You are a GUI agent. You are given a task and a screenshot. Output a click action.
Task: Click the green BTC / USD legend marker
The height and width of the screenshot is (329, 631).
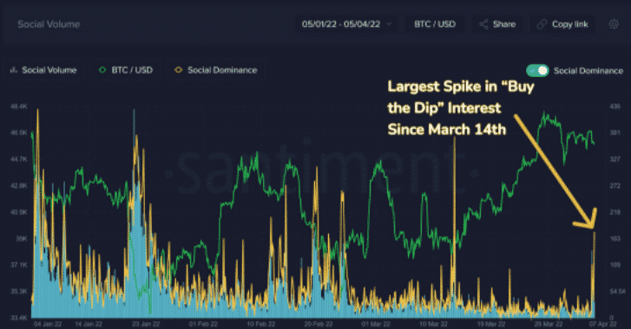pos(102,70)
